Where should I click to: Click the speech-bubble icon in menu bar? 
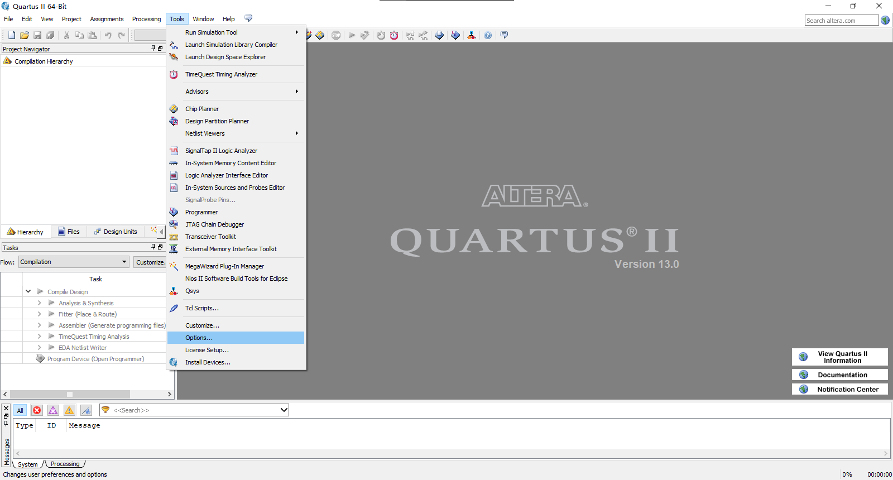248,18
